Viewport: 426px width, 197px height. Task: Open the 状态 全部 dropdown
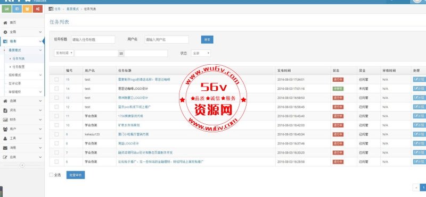tap(201, 53)
